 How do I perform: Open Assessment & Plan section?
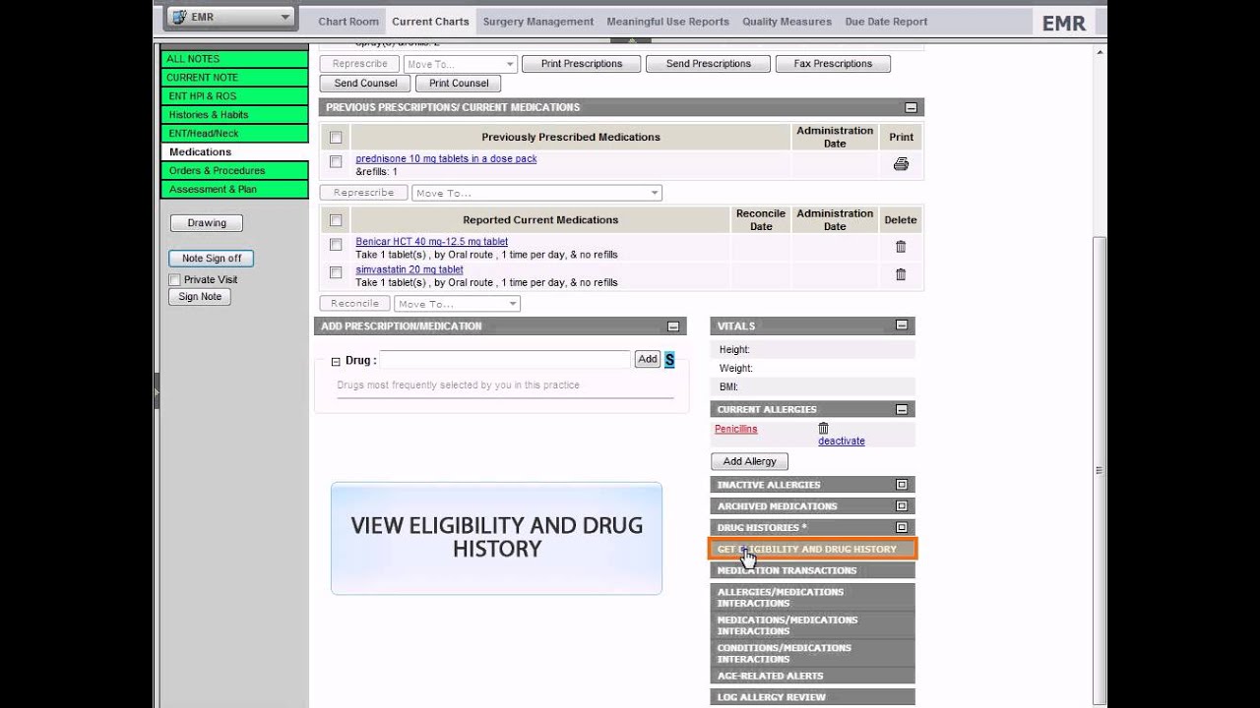point(234,190)
